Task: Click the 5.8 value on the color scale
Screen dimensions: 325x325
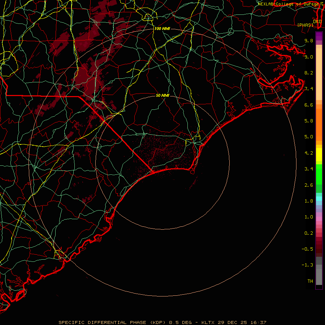Action: 309,121
